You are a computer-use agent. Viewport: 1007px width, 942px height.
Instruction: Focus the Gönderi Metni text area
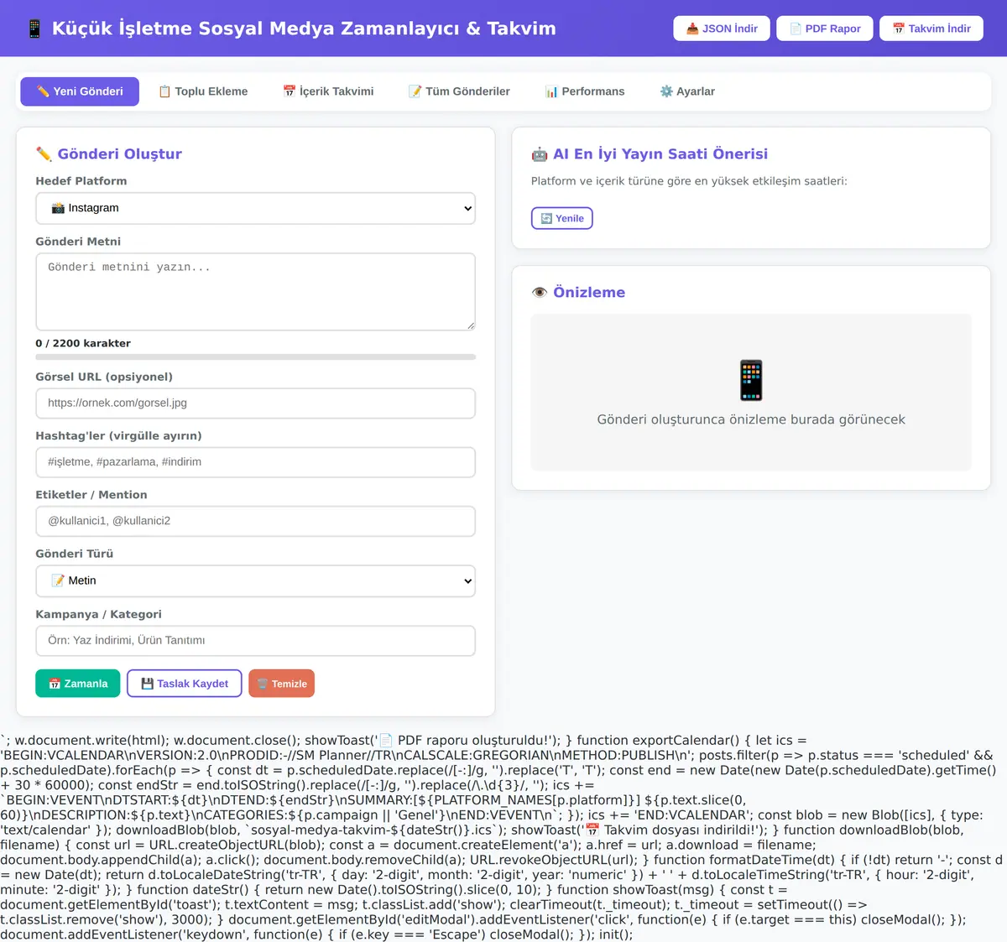click(x=256, y=292)
